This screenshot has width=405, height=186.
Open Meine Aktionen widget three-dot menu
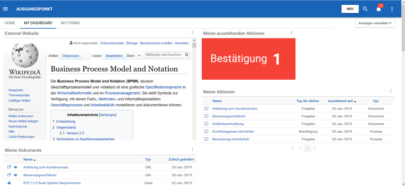[x=391, y=91]
